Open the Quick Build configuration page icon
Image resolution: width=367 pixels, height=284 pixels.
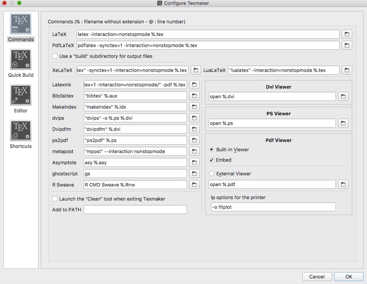click(21, 59)
